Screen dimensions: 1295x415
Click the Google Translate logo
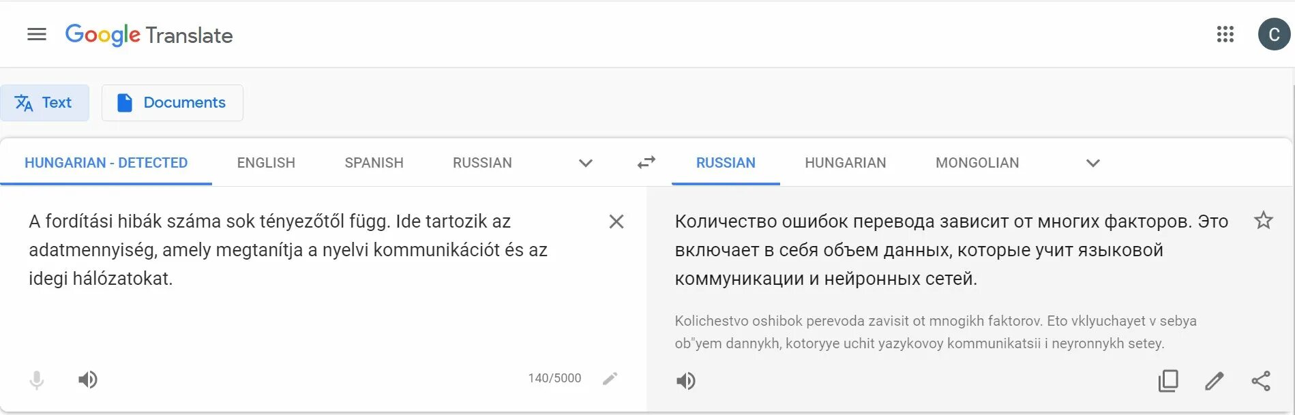coord(149,35)
